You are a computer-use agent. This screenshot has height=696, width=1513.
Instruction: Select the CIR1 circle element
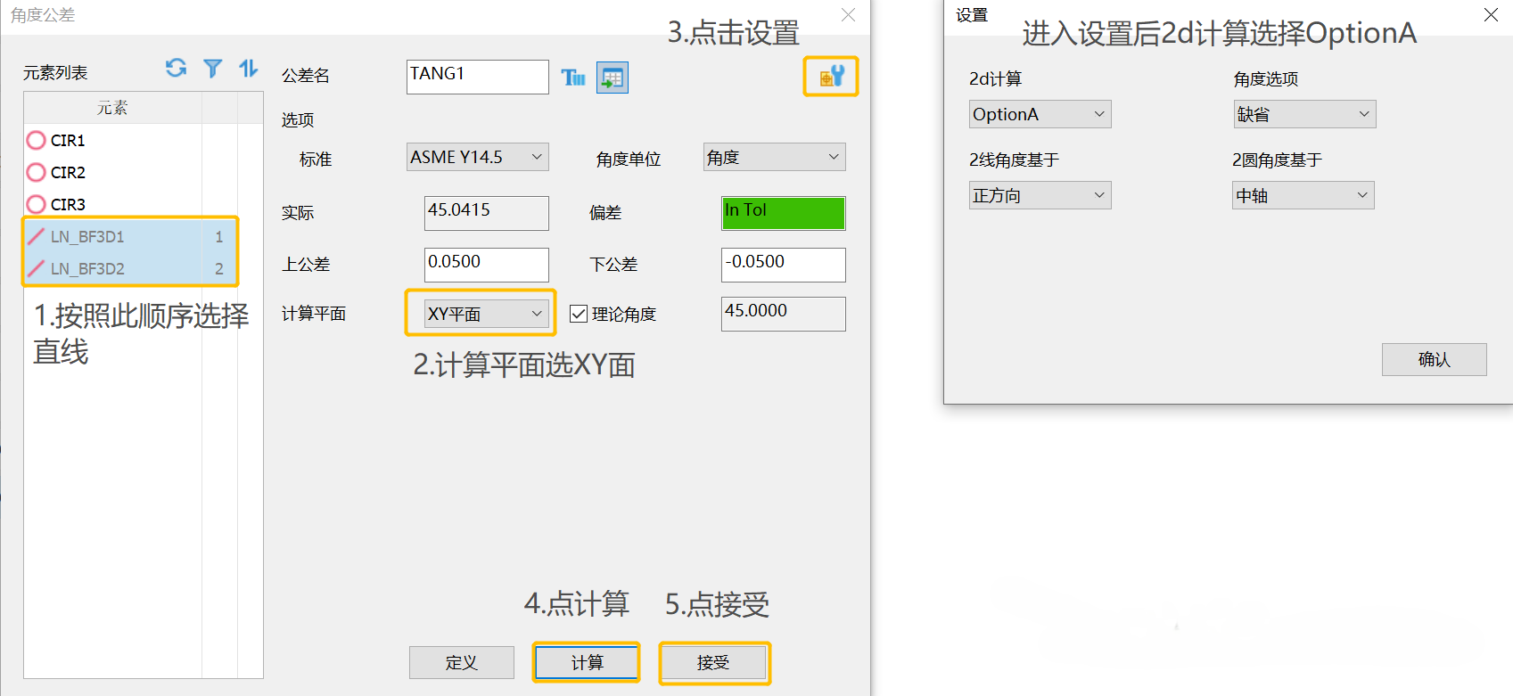67,141
